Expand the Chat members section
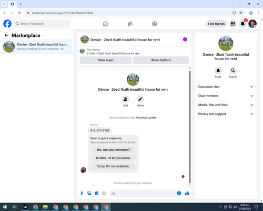Screen dimensions: 263x211 [226, 96]
